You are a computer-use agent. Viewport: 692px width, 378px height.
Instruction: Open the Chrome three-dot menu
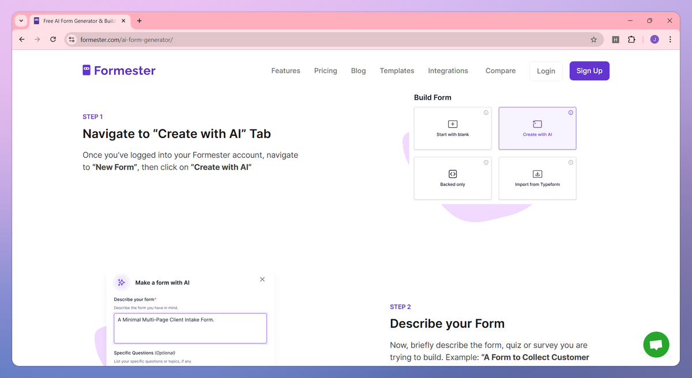click(x=670, y=40)
